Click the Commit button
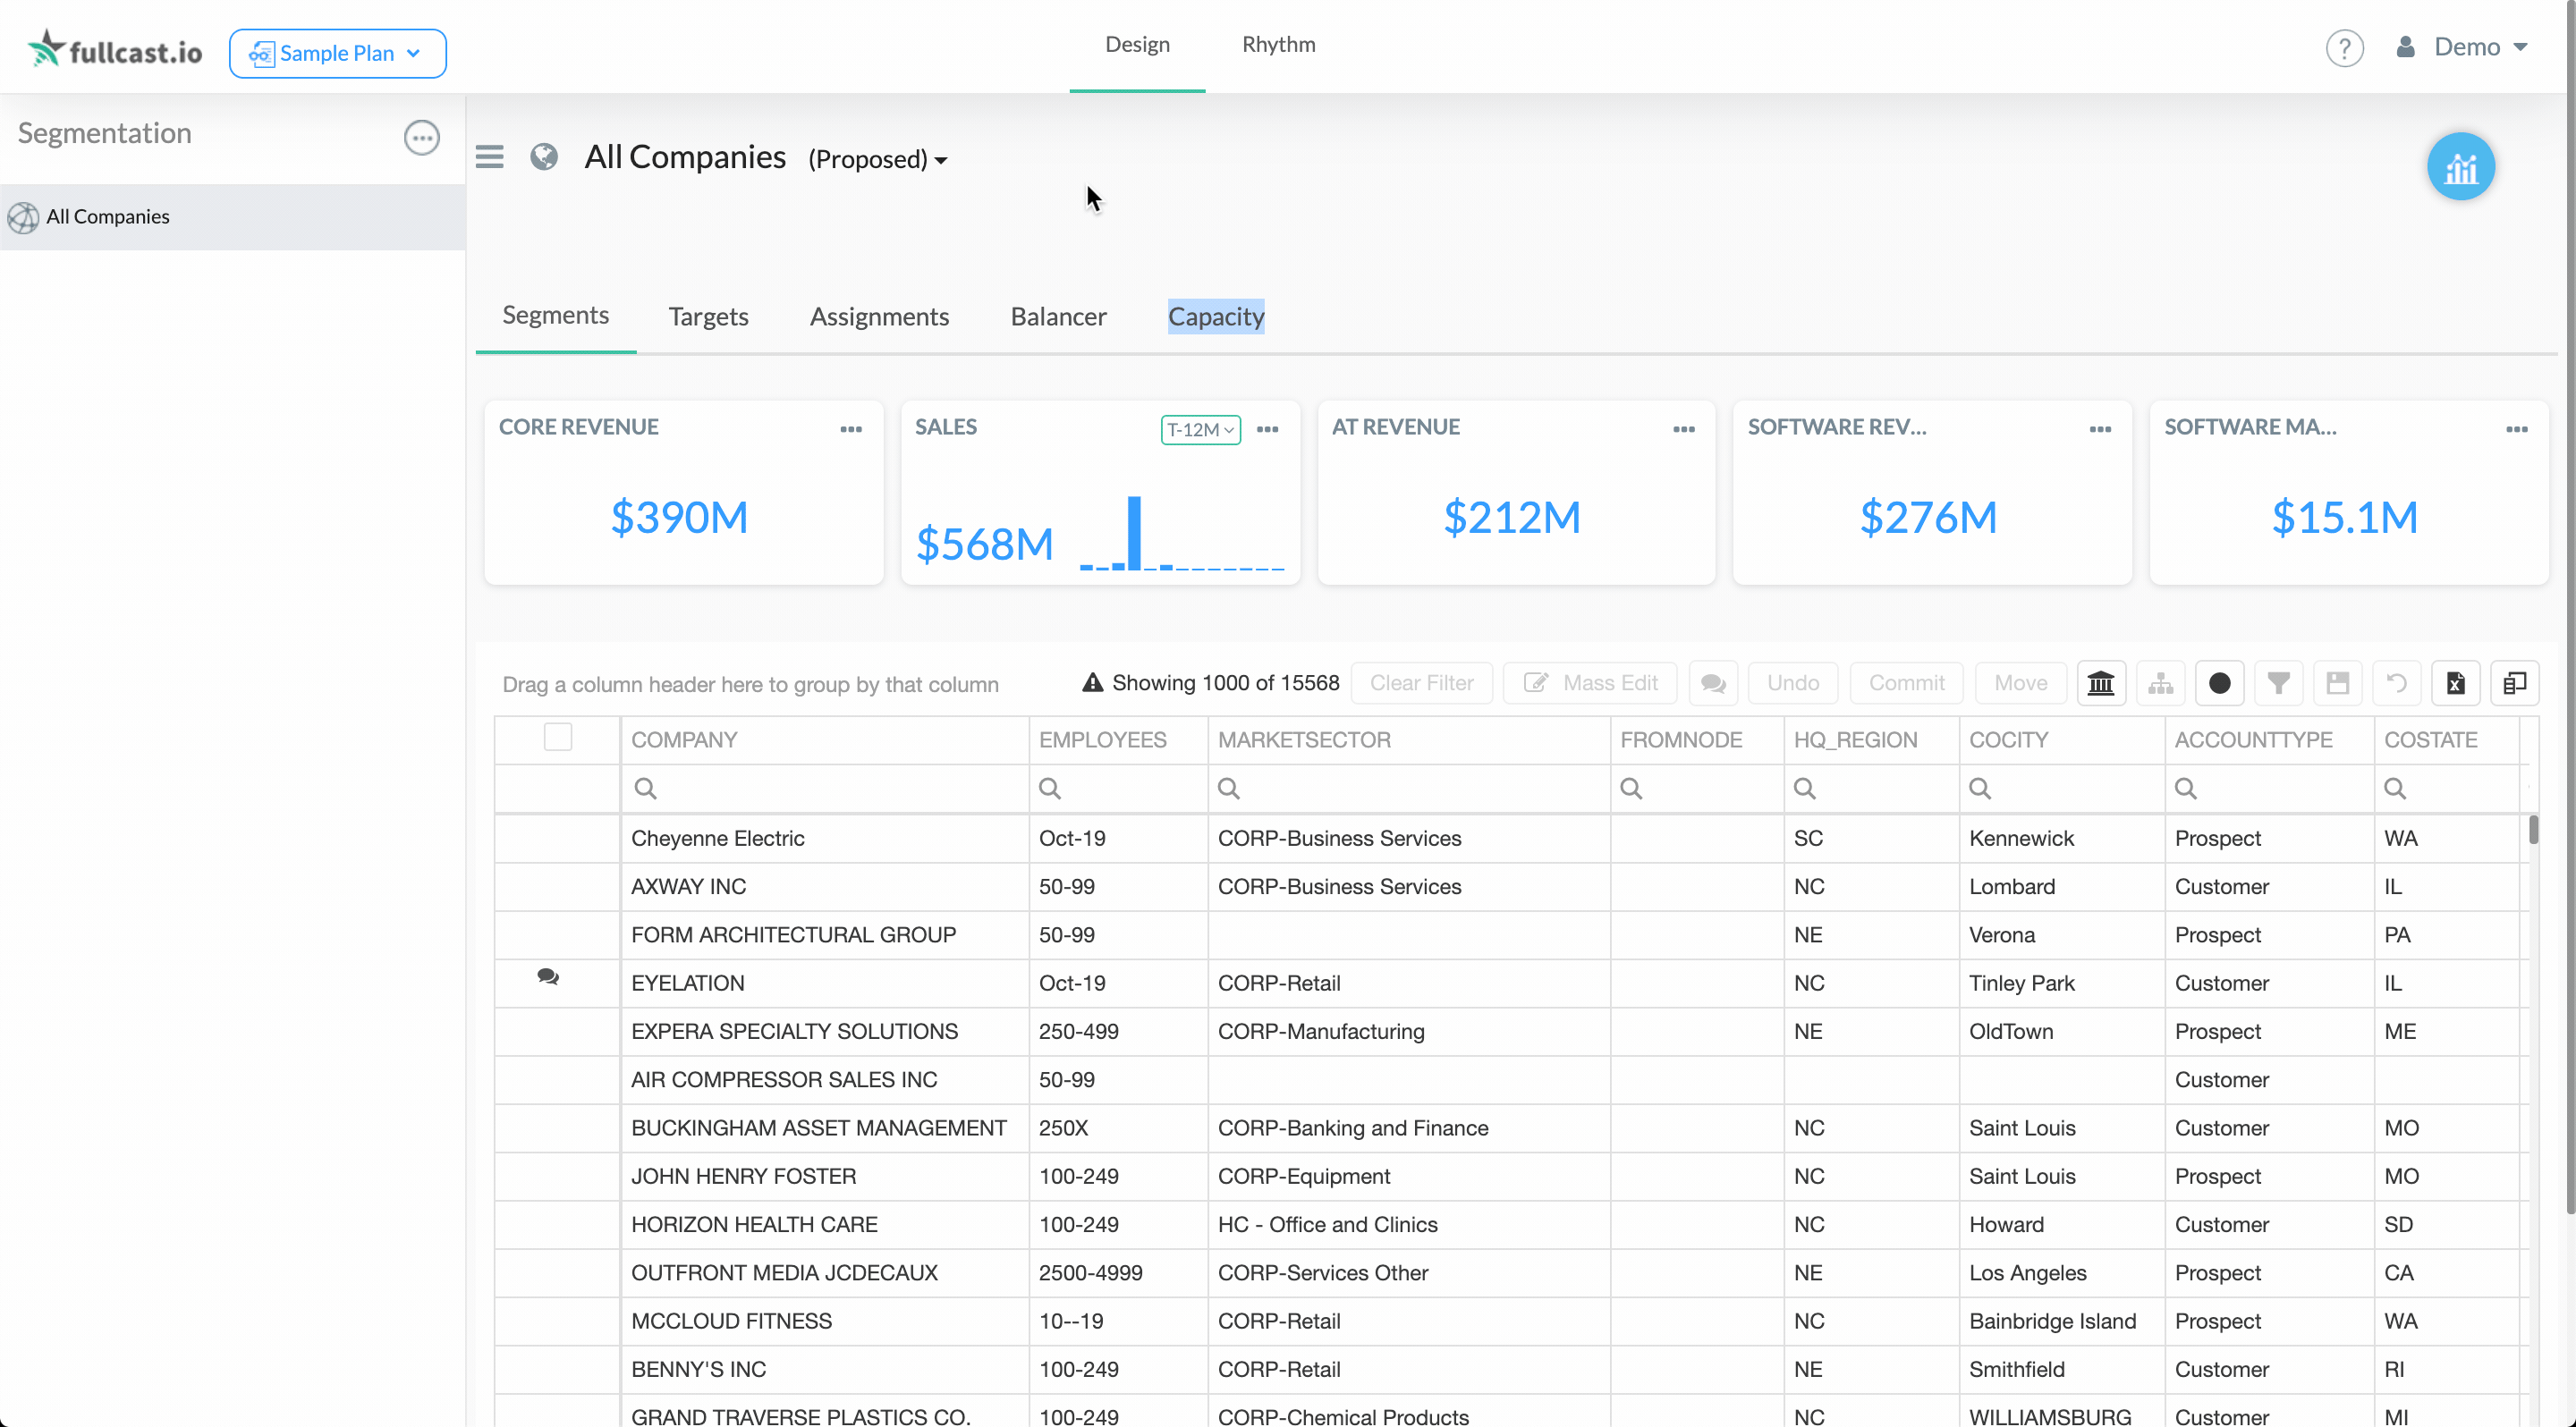 [x=1906, y=683]
